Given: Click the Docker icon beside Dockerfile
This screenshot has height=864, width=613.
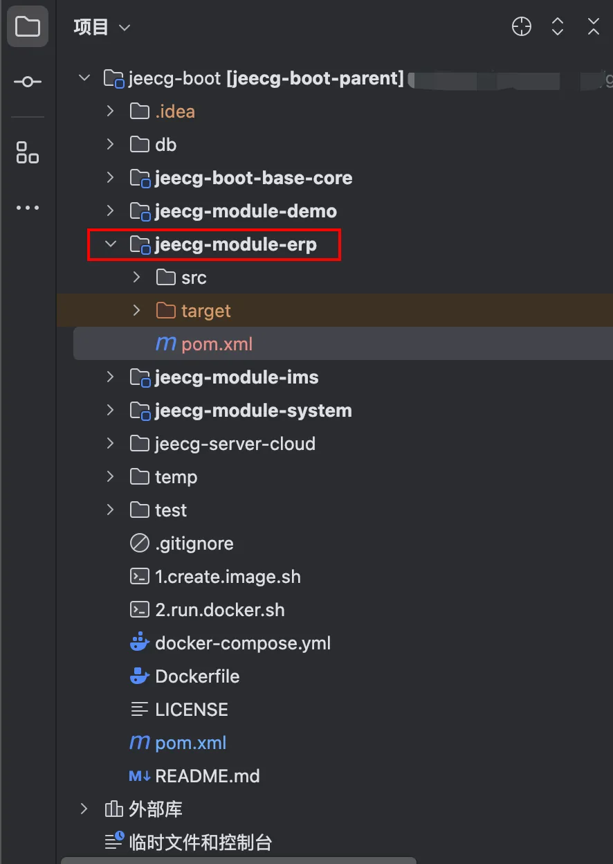Looking at the screenshot, I should 139,676.
